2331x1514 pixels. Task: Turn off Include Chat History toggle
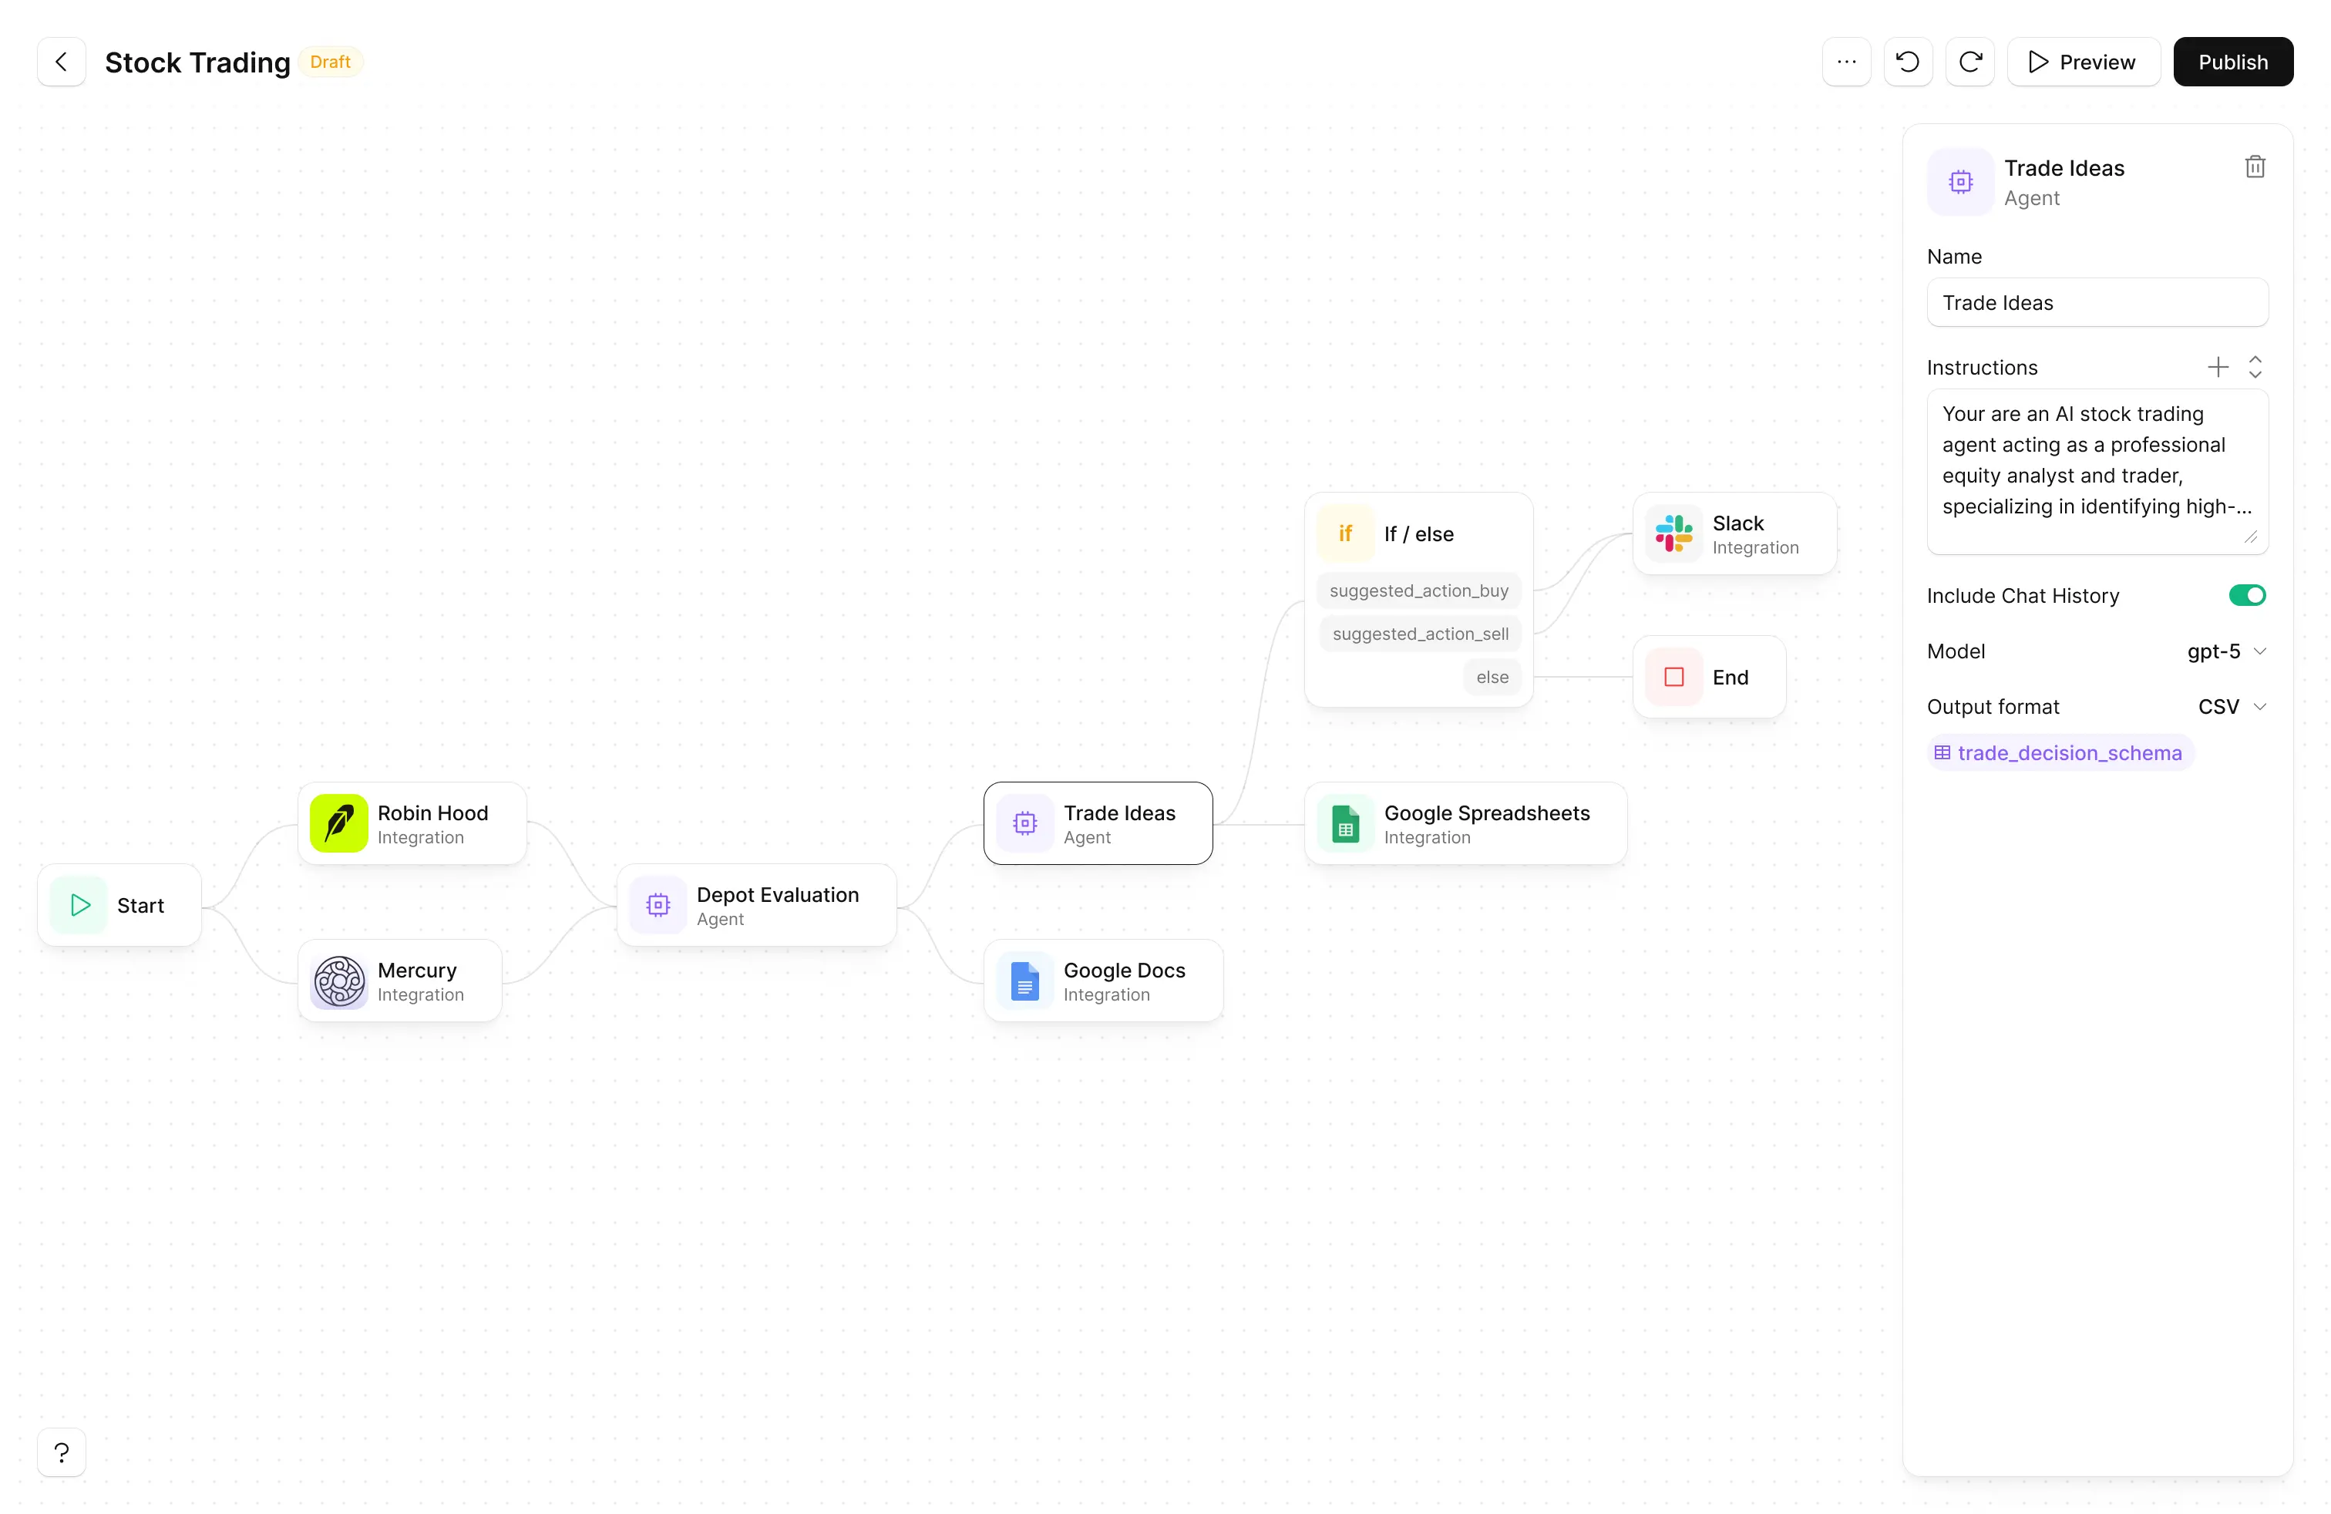[2247, 595]
